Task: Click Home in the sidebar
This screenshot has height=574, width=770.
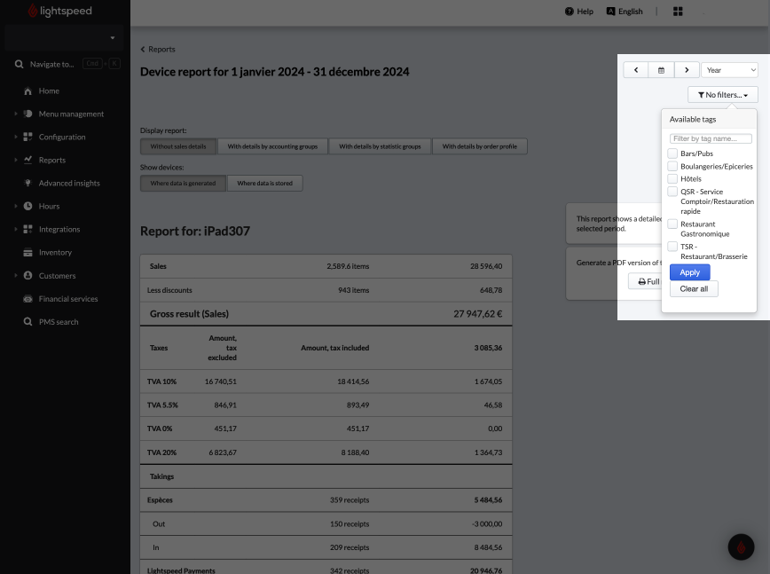Action: [49, 91]
